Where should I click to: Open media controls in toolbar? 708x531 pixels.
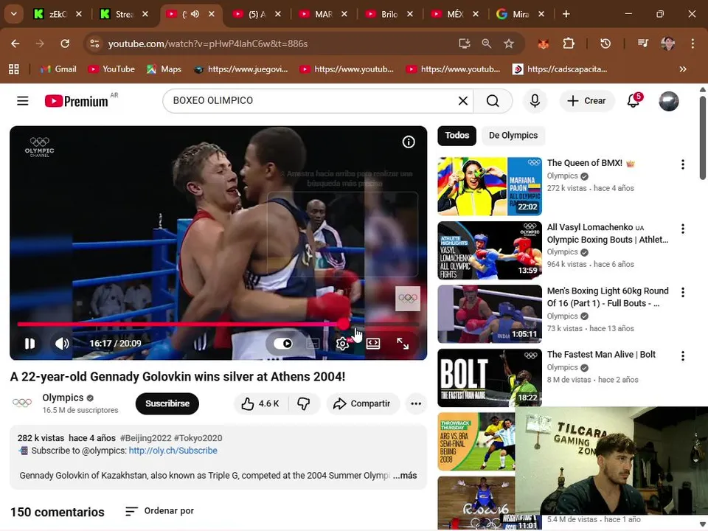[643, 44]
